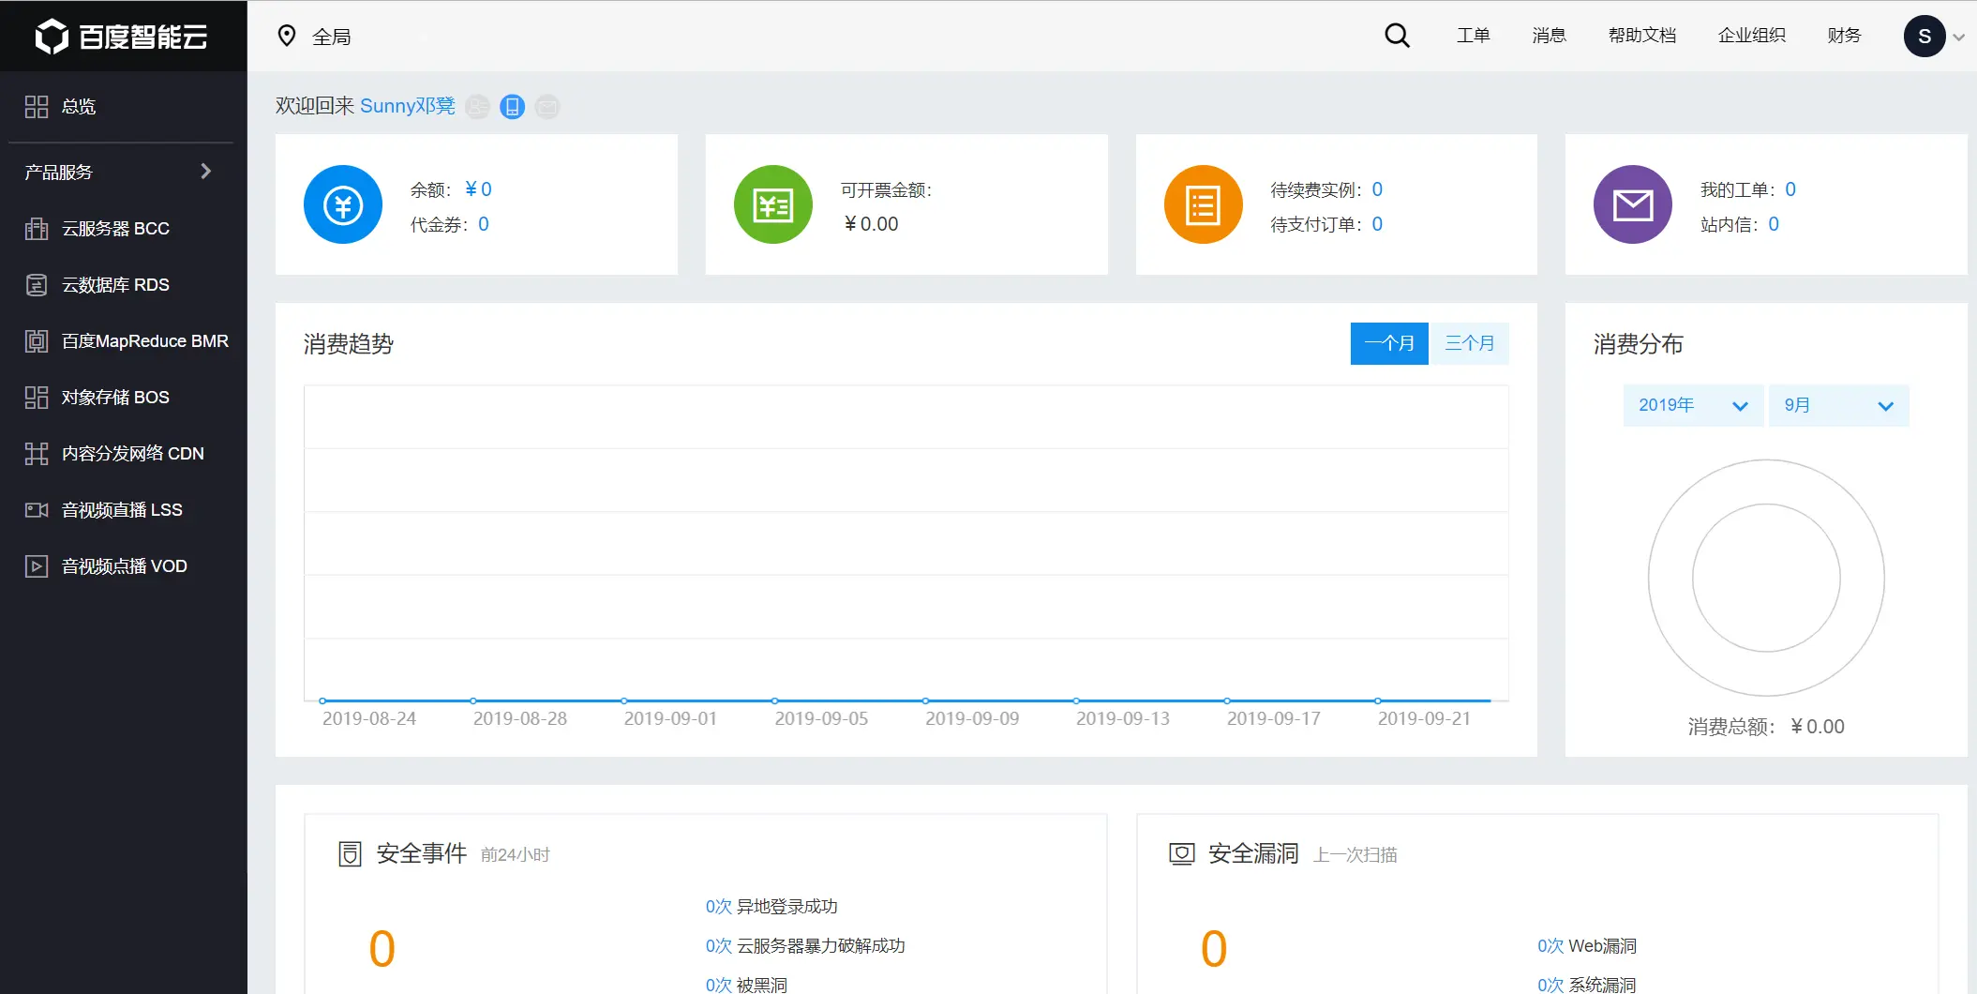Screen dimensions: 1977x994
Task: Click the 音视频直播 LSS camera icon
Action: coord(37,510)
